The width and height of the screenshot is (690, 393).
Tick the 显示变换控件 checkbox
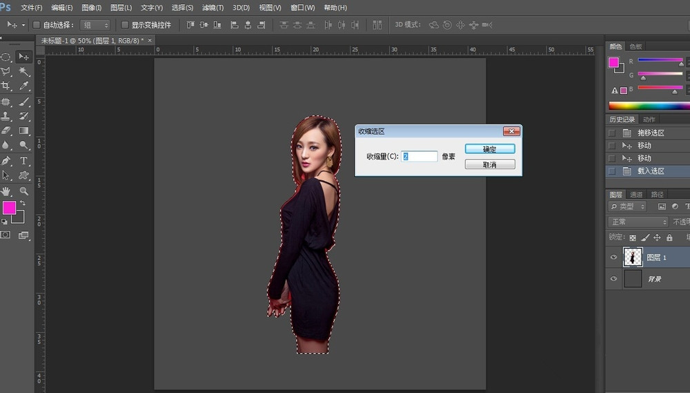tap(125, 25)
